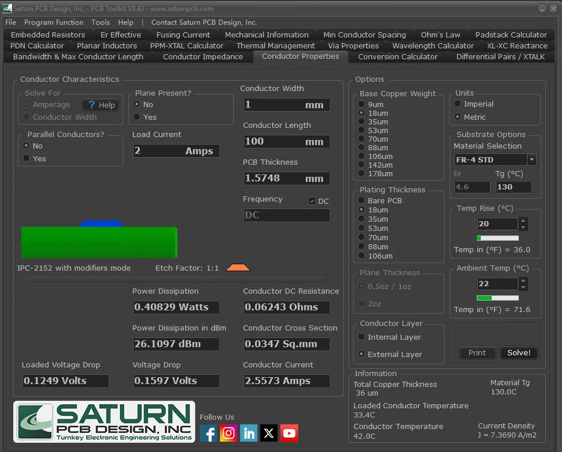Click the Saturn PCB Design logo banner
562x452 pixels.
coord(104,421)
